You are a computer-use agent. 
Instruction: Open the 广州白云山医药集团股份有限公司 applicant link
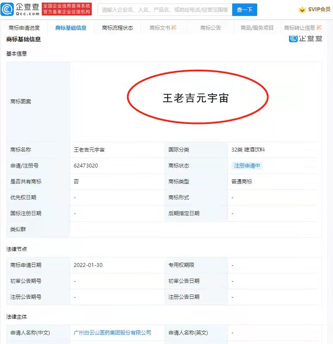pos(112,333)
